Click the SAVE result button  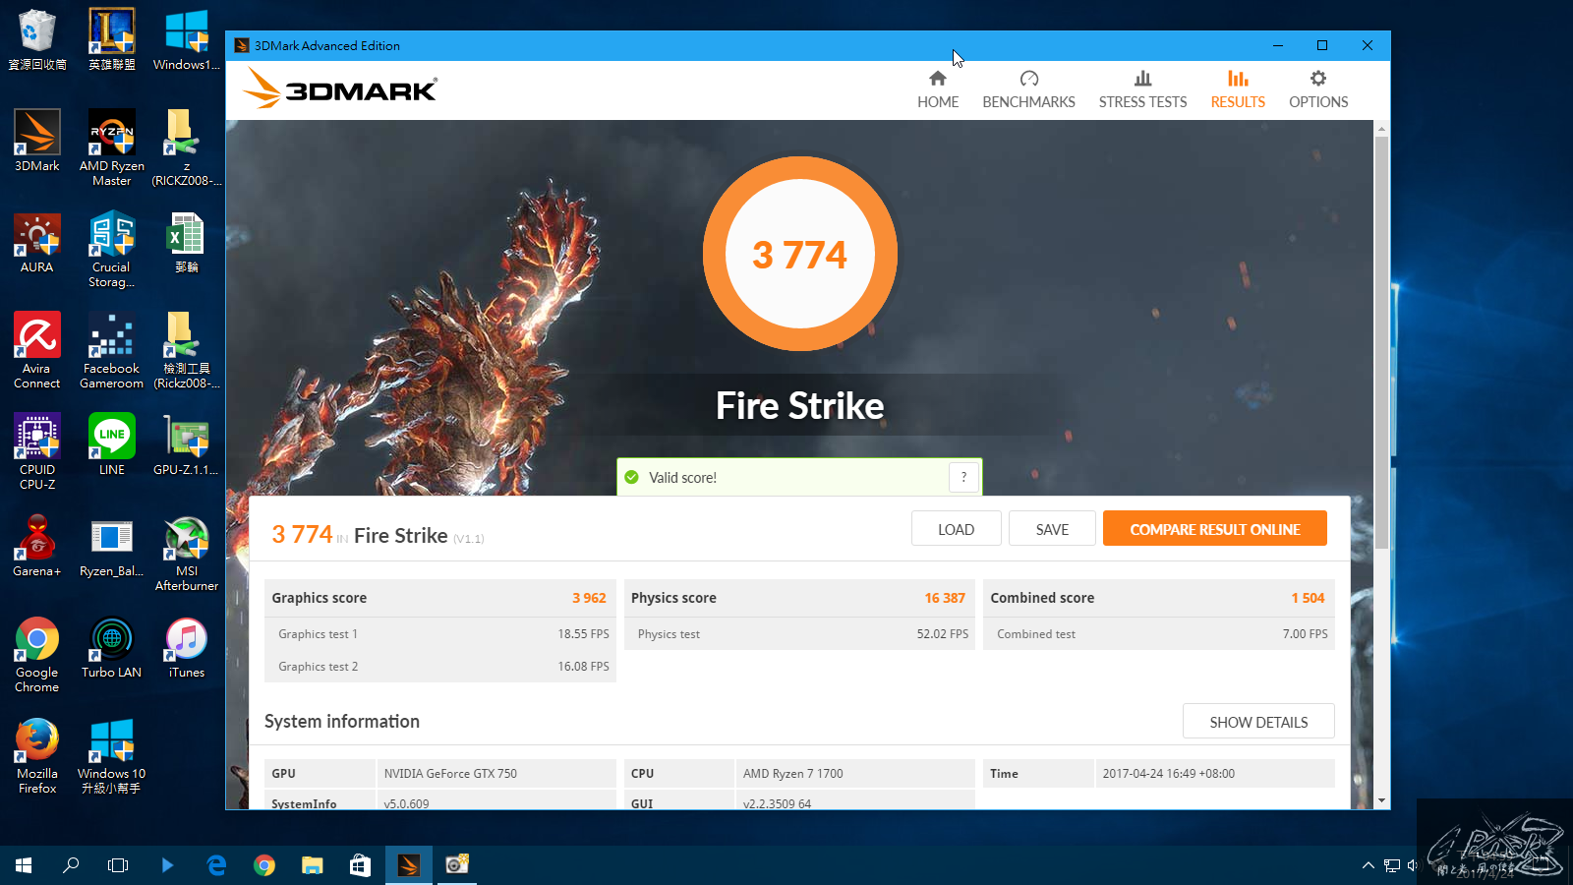(x=1052, y=529)
